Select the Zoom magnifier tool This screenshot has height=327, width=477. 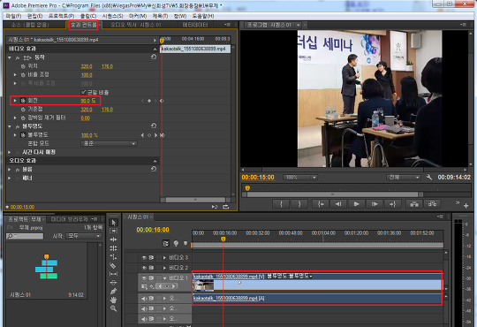click(x=113, y=308)
